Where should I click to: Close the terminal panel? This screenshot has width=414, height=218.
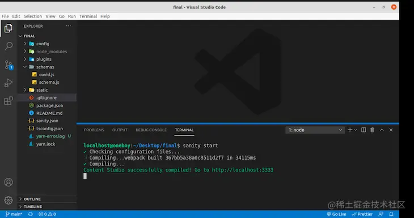coord(391,130)
